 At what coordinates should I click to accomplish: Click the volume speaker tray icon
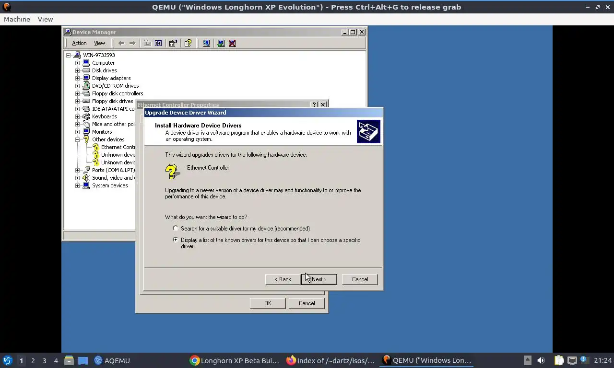tap(541, 360)
